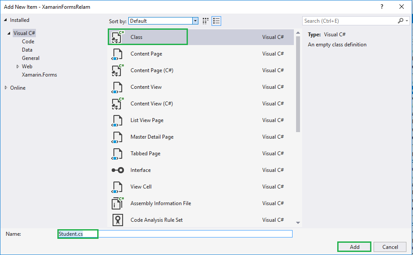Image resolution: width=413 pixels, height=255 pixels.
Task: Switch to medium icons list view
Action: [x=216, y=21]
